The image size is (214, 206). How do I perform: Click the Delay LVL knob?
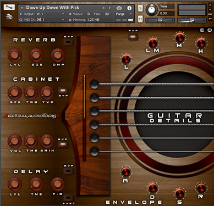(15, 184)
